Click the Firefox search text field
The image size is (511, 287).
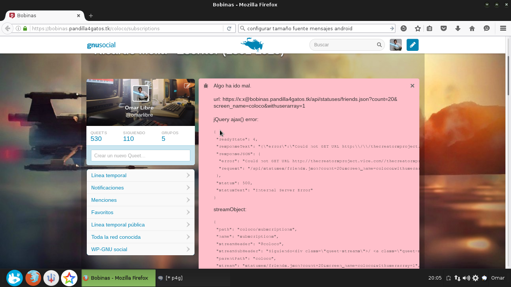(x=317, y=28)
